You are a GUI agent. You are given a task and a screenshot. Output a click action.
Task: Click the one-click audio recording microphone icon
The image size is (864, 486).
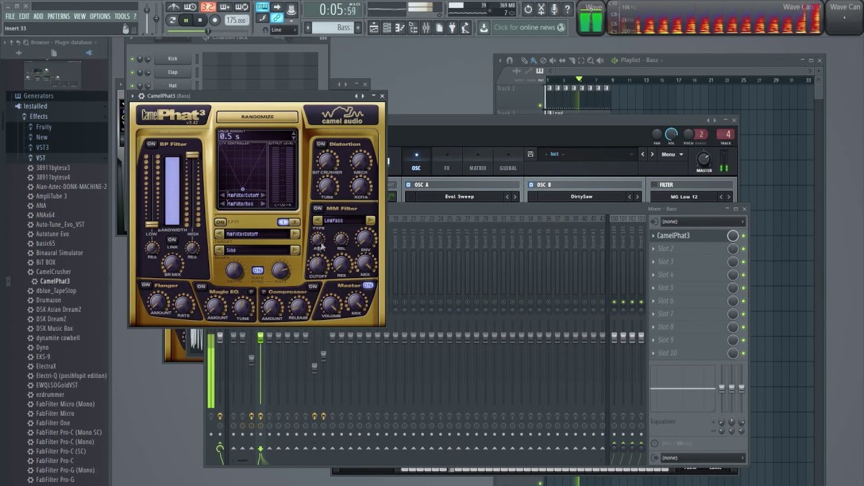[554, 9]
